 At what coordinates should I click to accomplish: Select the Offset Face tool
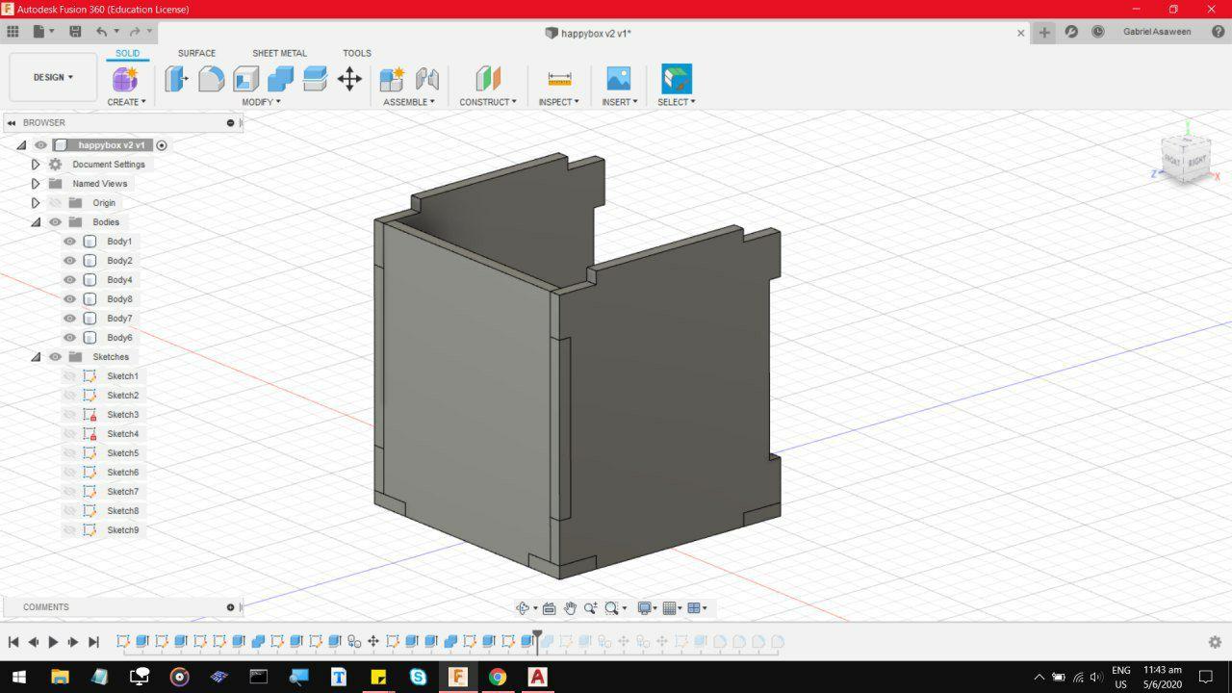315,79
